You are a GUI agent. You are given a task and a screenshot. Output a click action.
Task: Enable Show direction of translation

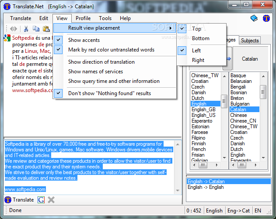click(x=115, y=62)
